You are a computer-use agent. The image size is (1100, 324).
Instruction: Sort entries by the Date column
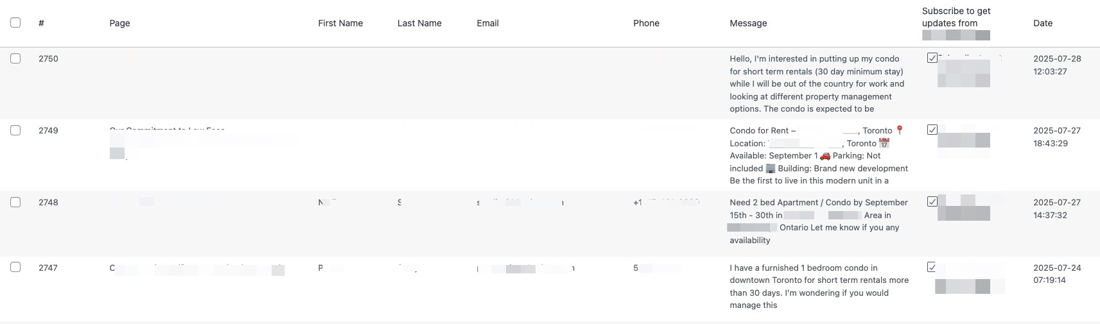pos(1042,23)
